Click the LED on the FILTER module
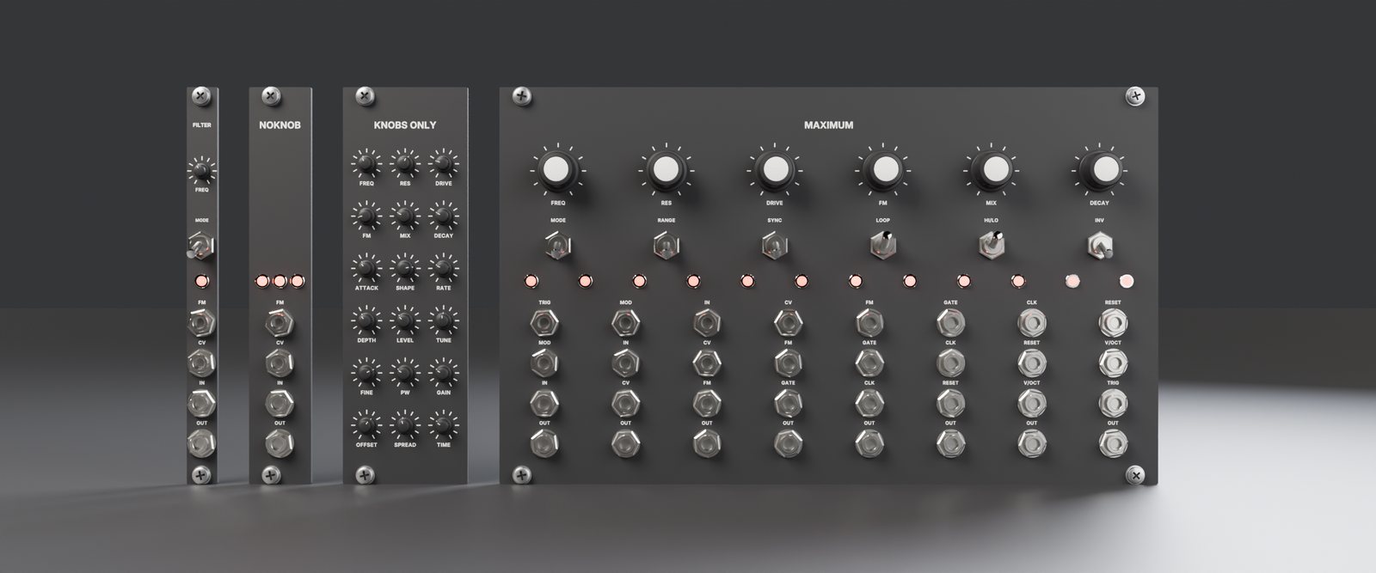This screenshot has height=573, width=1376. tap(202, 280)
